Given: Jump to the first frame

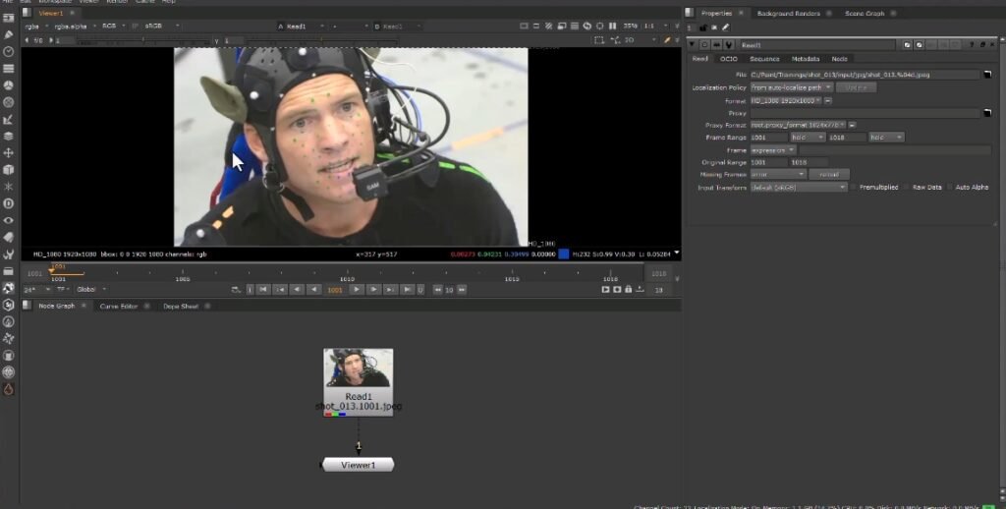Looking at the screenshot, I should [x=263, y=290].
